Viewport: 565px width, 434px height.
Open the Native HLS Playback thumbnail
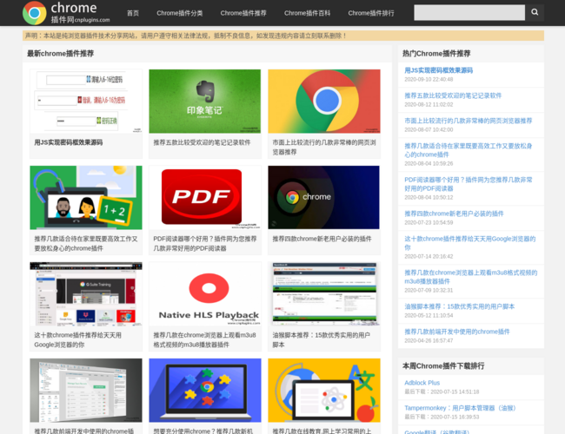(204, 294)
